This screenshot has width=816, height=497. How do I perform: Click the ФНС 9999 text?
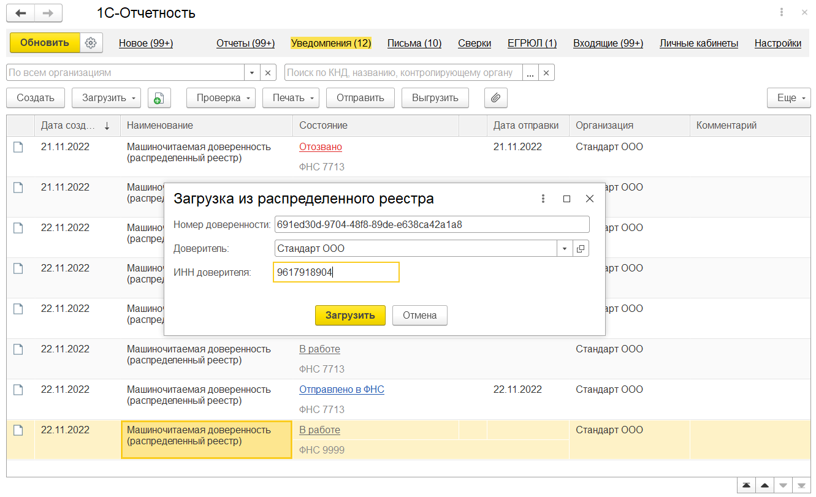click(x=322, y=450)
